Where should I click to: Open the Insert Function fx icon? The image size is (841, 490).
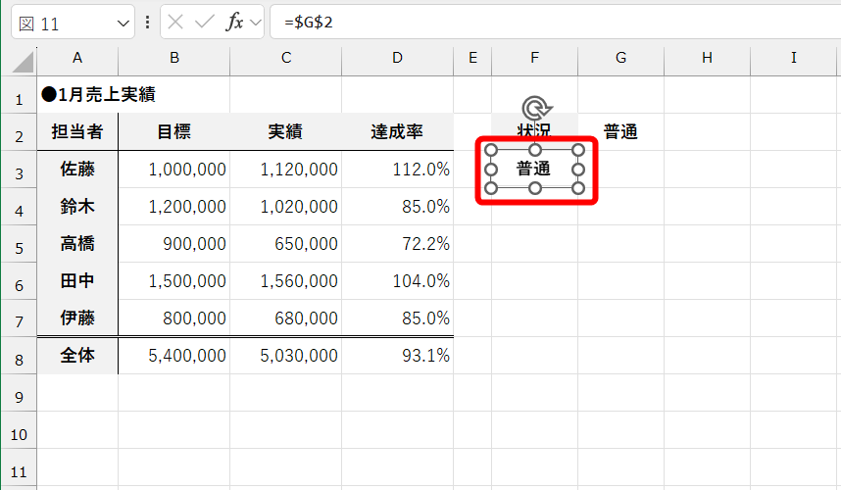[235, 22]
